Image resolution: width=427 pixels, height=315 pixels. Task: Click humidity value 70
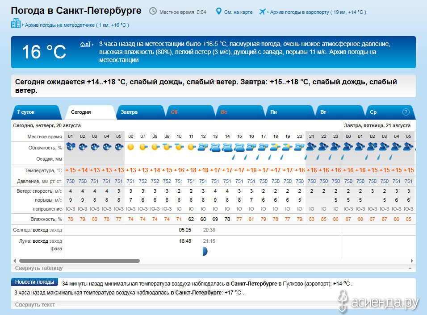227,219
